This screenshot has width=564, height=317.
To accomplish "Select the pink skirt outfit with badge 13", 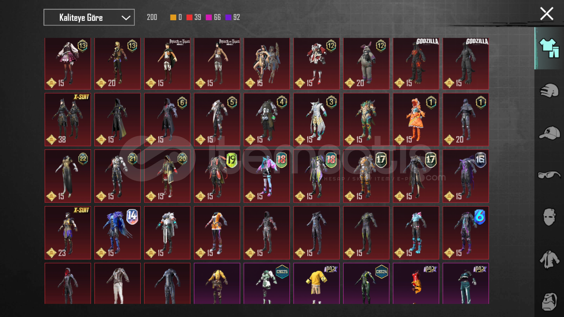I will [x=68, y=63].
